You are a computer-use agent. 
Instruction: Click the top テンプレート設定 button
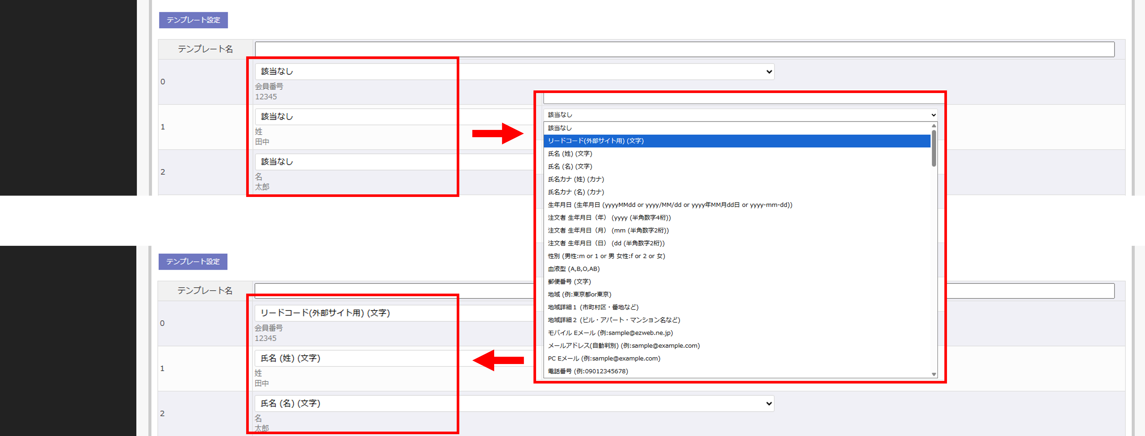[x=193, y=20]
